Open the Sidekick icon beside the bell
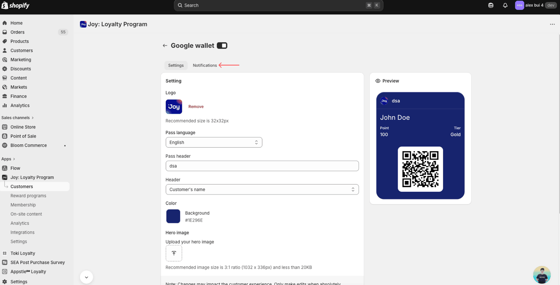The image size is (560, 285). [x=491, y=5]
